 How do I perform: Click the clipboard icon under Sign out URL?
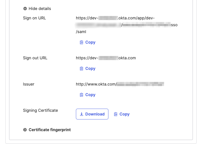[x=82, y=68]
